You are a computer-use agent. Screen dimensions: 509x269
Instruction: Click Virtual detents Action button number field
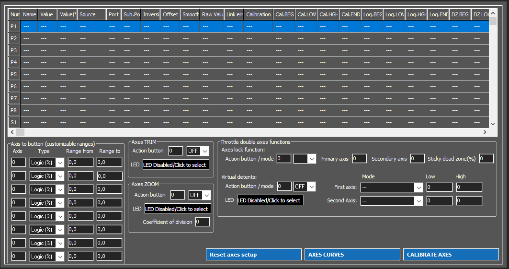[284, 186]
